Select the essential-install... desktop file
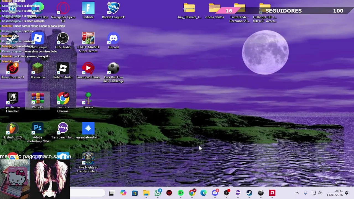 [x=88, y=131]
